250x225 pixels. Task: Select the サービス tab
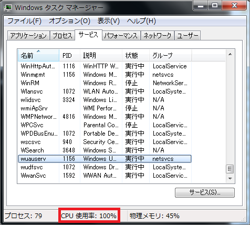point(88,35)
